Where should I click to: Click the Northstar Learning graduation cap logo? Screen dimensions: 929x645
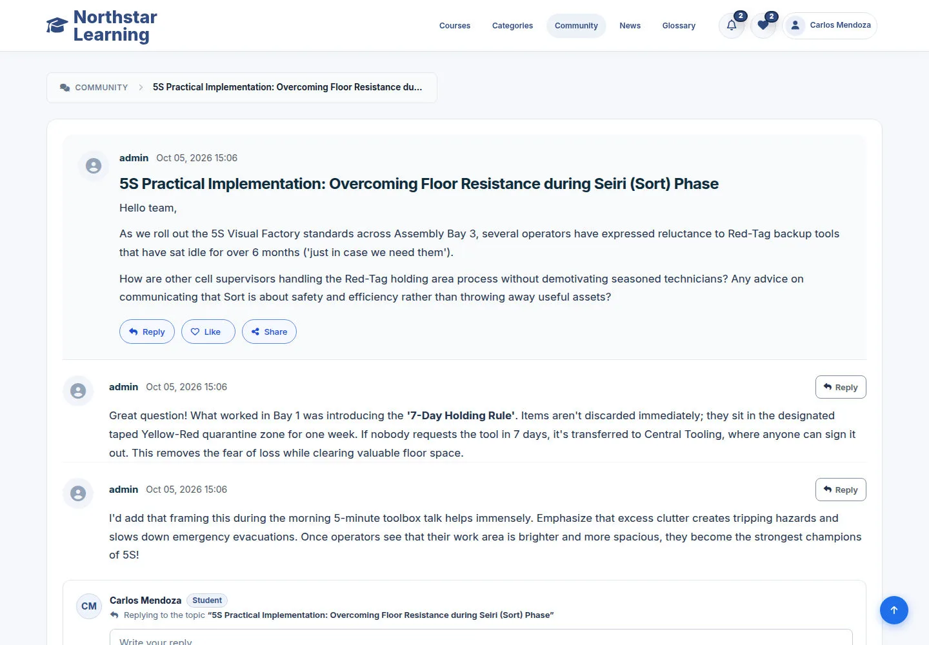pos(57,26)
